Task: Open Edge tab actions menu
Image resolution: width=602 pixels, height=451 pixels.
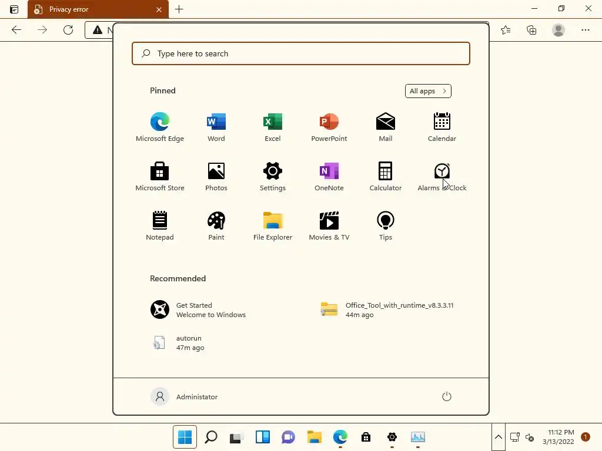Action: point(14,9)
